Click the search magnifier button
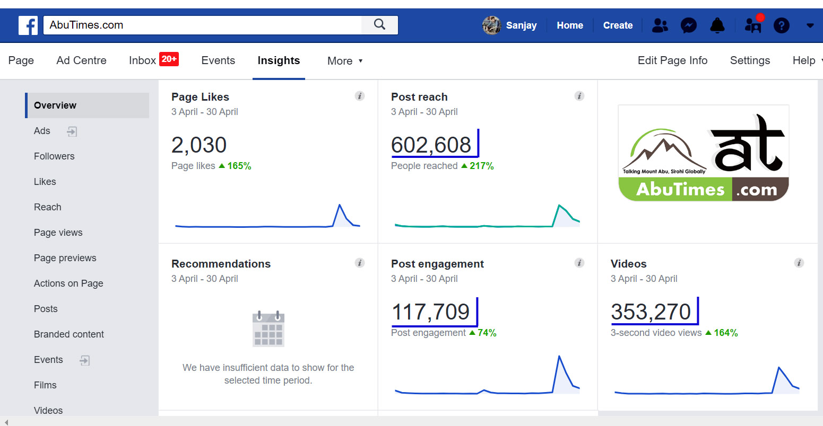This screenshot has height=426, width=823. click(379, 25)
